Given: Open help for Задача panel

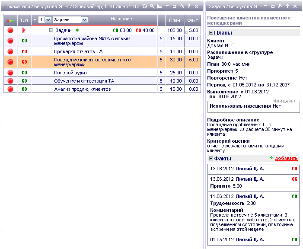Looking at the screenshot, I should coord(287,6).
